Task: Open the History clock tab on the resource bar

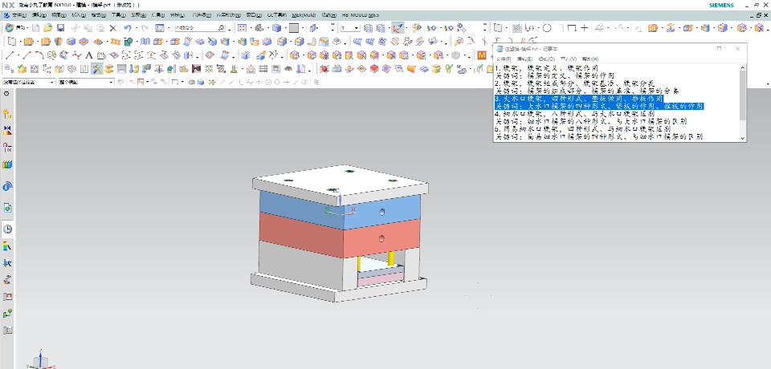Action: 7,229
